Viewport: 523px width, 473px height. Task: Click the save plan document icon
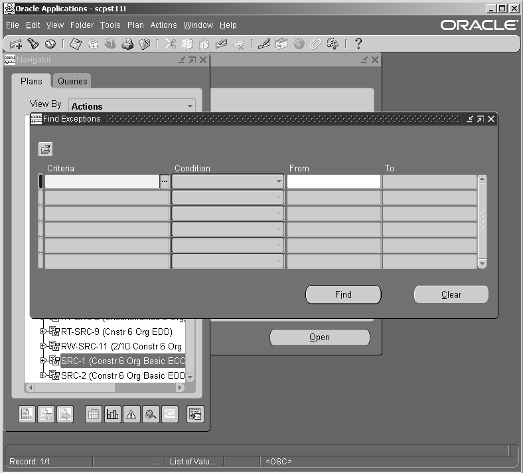(46, 415)
